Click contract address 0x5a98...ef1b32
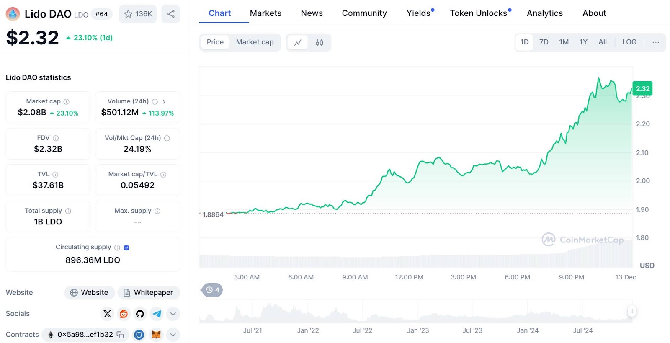Viewport: 670px width, 343px height. (85, 335)
